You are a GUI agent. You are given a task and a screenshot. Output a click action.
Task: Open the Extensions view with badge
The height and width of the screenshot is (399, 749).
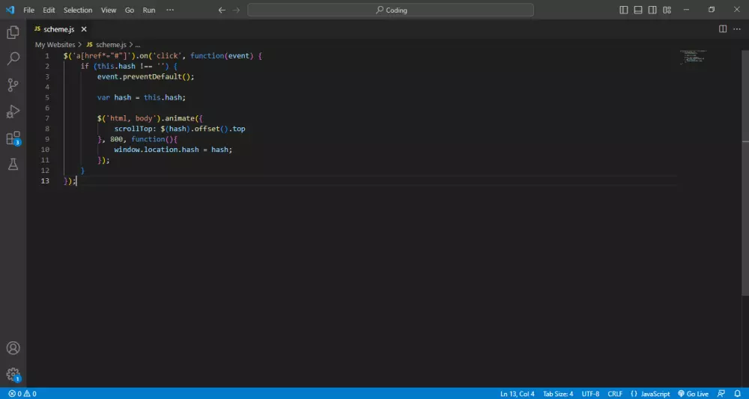pos(13,138)
